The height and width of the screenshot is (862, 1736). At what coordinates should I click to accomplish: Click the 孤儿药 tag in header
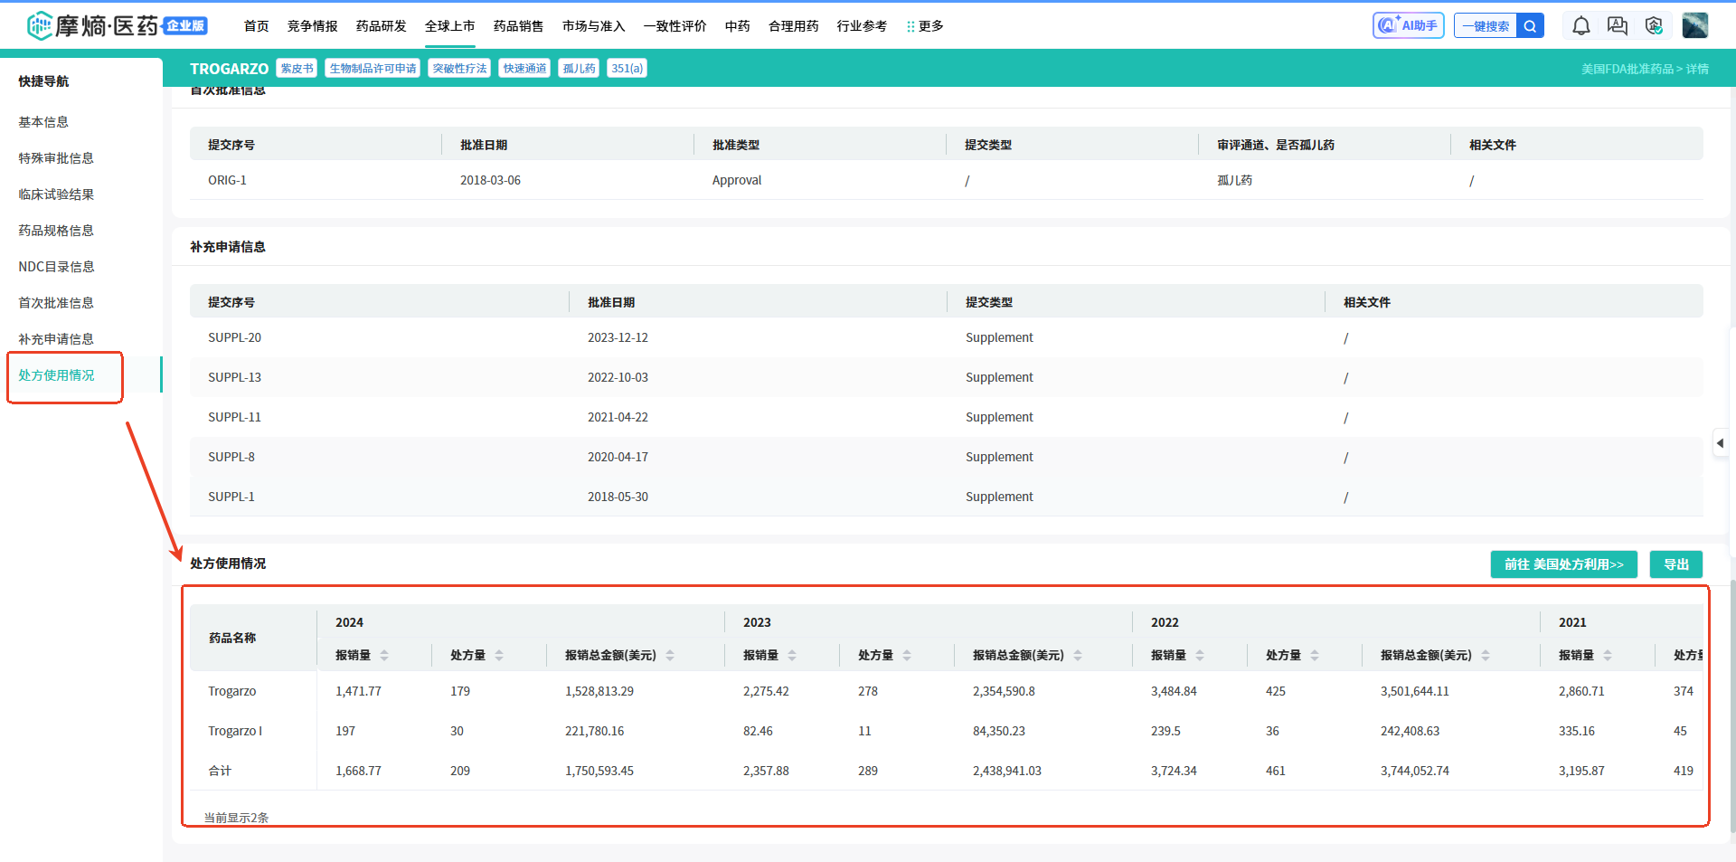coord(579,69)
